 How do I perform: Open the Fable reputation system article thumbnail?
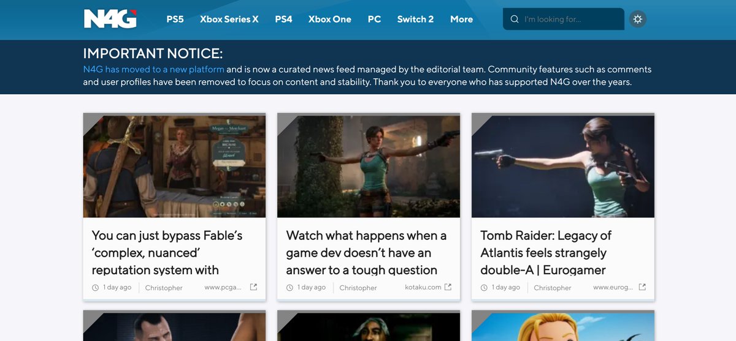coord(175,165)
